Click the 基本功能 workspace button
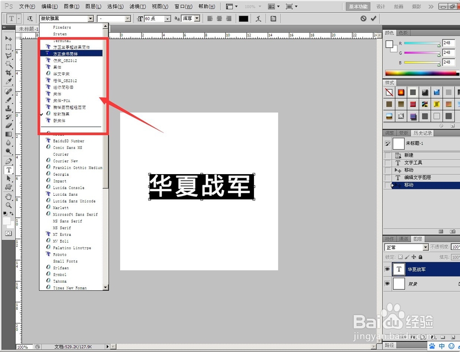 [358, 6]
